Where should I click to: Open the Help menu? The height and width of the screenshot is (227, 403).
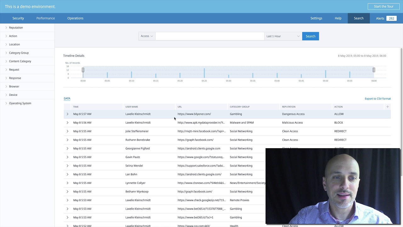point(338,18)
